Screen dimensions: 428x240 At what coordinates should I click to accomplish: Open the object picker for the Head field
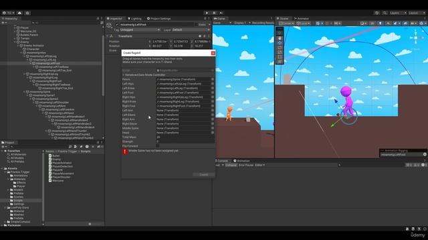(x=213, y=133)
